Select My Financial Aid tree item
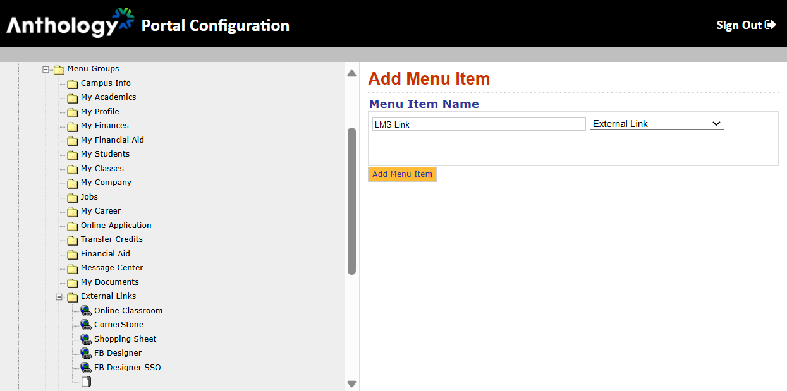This screenshot has width=787, height=391. pos(112,140)
